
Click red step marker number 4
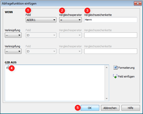(x=12, y=68)
